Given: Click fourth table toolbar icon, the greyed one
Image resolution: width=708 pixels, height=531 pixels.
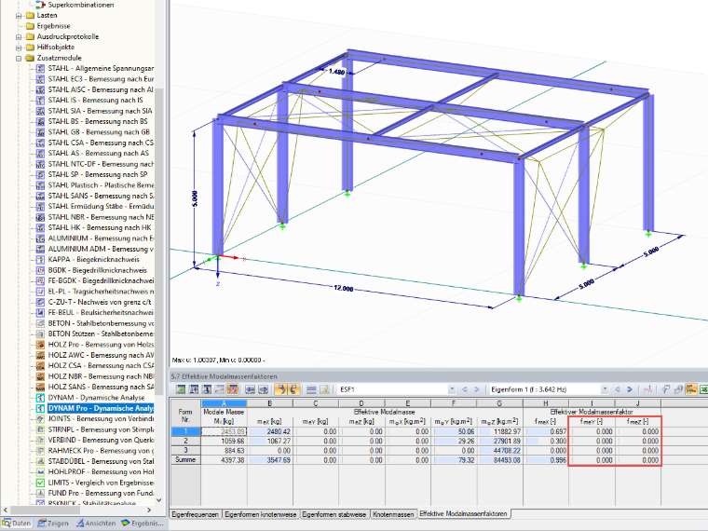Looking at the screenshot, I should point(220,389).
